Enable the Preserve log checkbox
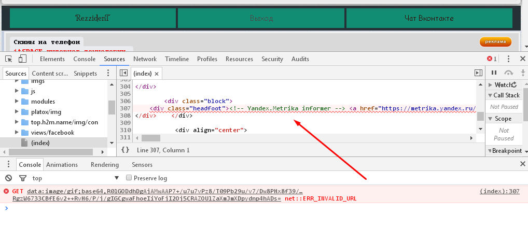Screen dimensions: 528x243 pos(129,178)
